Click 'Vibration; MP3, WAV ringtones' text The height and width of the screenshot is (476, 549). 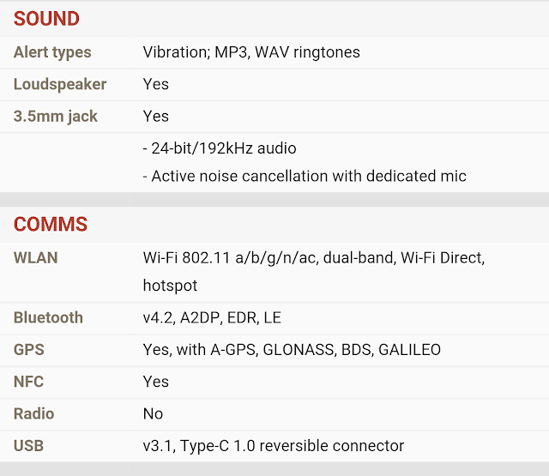251,52
